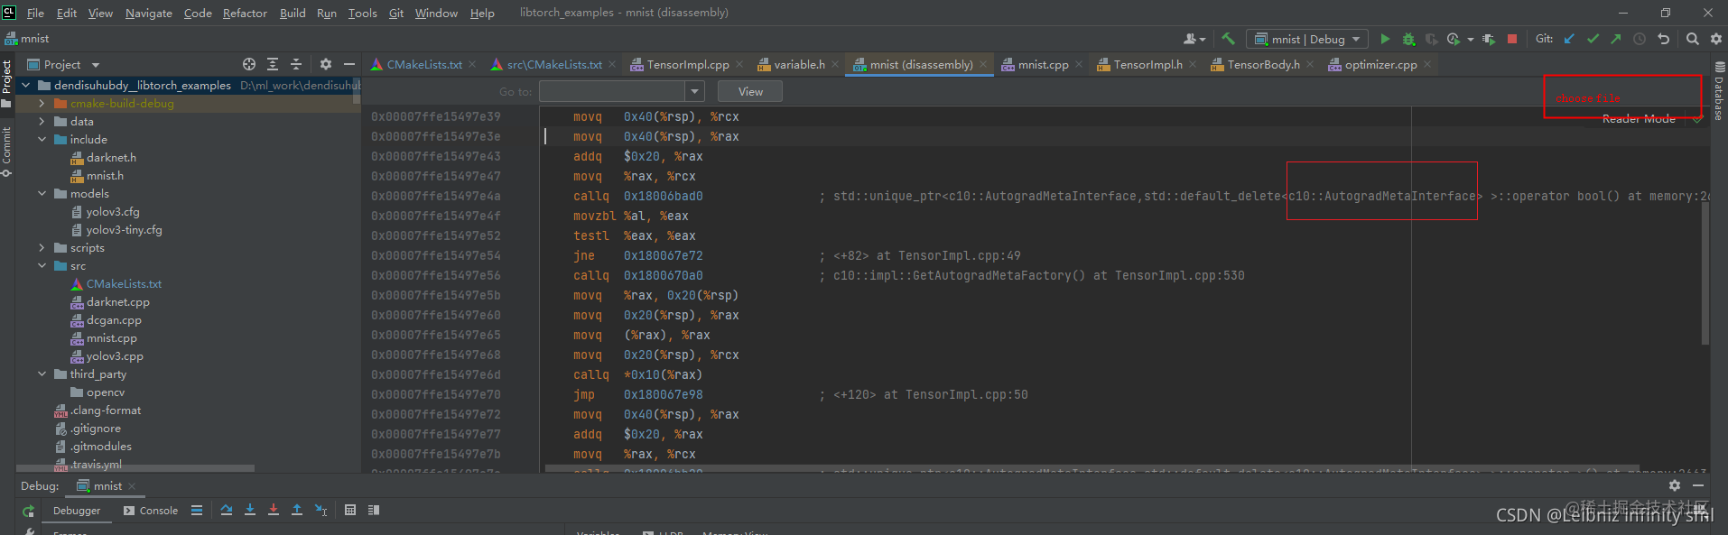This screenshot has width=1728, height=535.
Task: Click inside the Go to address field
Action: click(613, 91)
